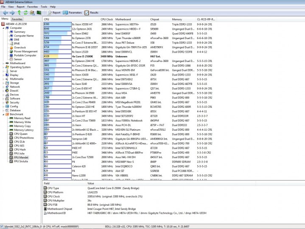Open Memory Write benchmark
Image resolution: width=305 pixels, height=229 pixels.
22,122
